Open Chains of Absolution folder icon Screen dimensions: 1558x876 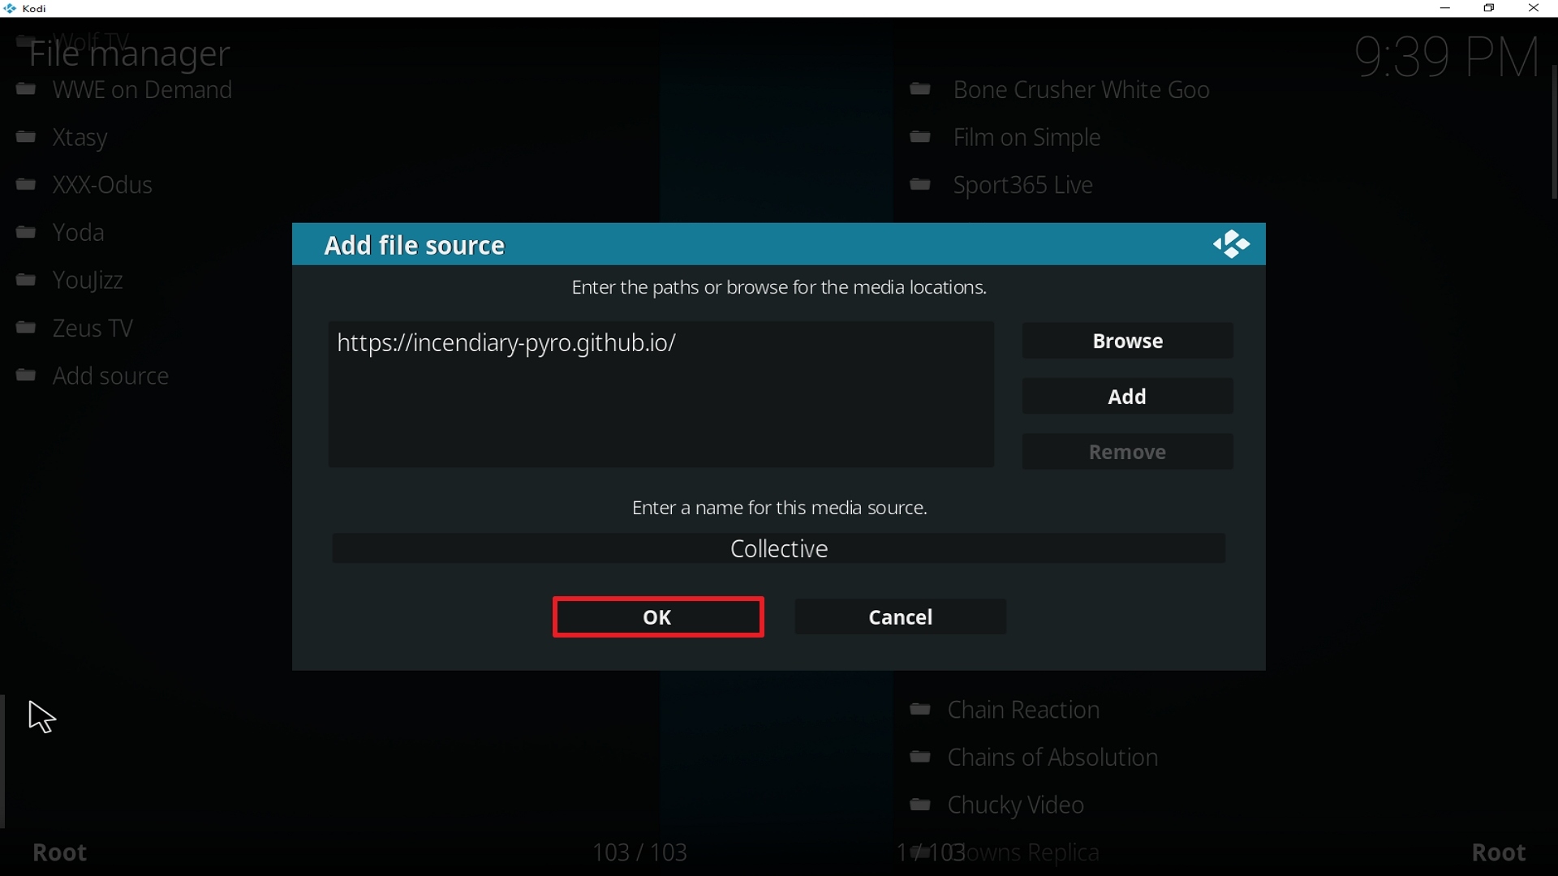920,758
